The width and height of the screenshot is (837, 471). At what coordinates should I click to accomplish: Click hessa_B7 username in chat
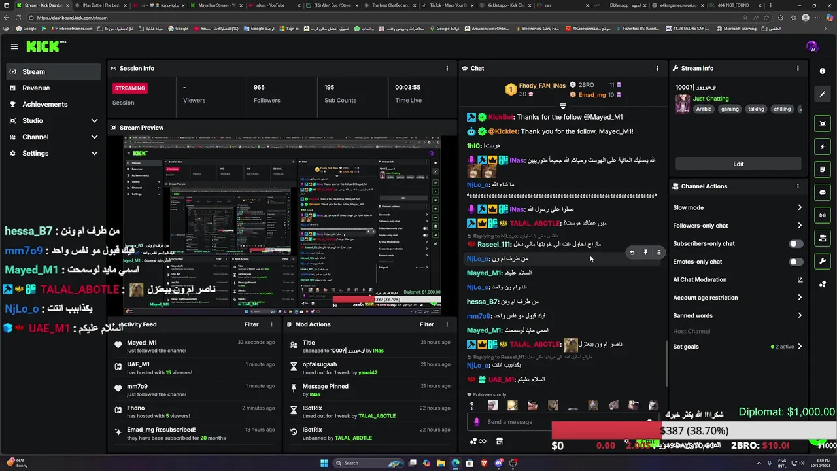tap(483, 302)
